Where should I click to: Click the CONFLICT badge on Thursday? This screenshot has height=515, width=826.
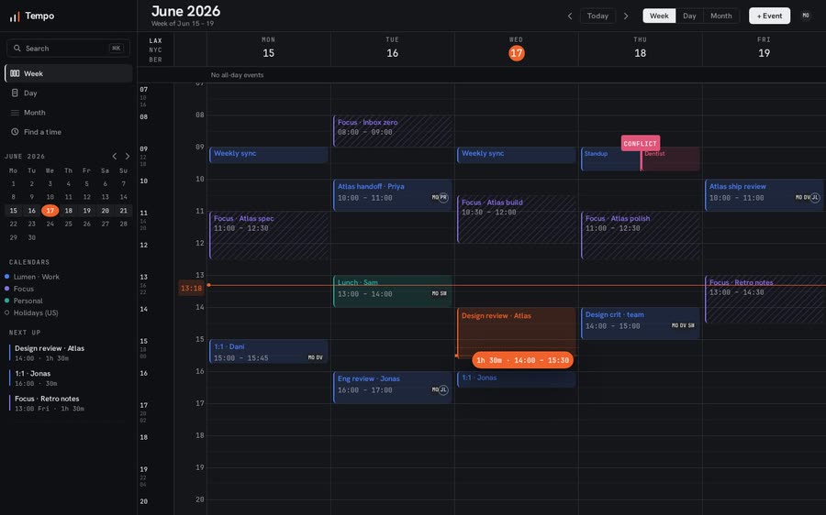tap(640, 143)
